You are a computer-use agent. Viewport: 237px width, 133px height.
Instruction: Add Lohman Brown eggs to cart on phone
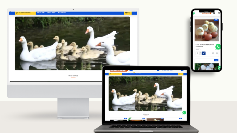204,53
